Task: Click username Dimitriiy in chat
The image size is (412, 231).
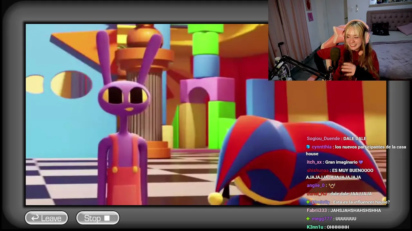Action: (321, 202)
